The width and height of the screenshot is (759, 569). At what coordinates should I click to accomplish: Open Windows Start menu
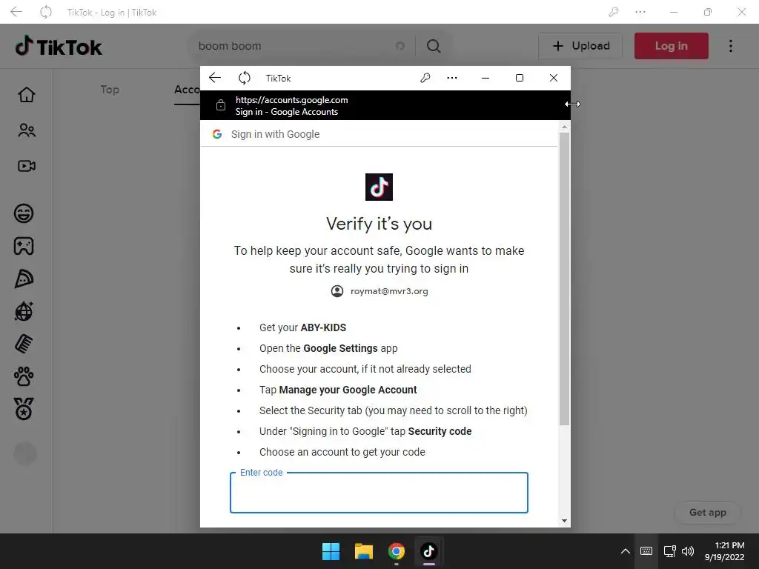(x=331, y=551)
